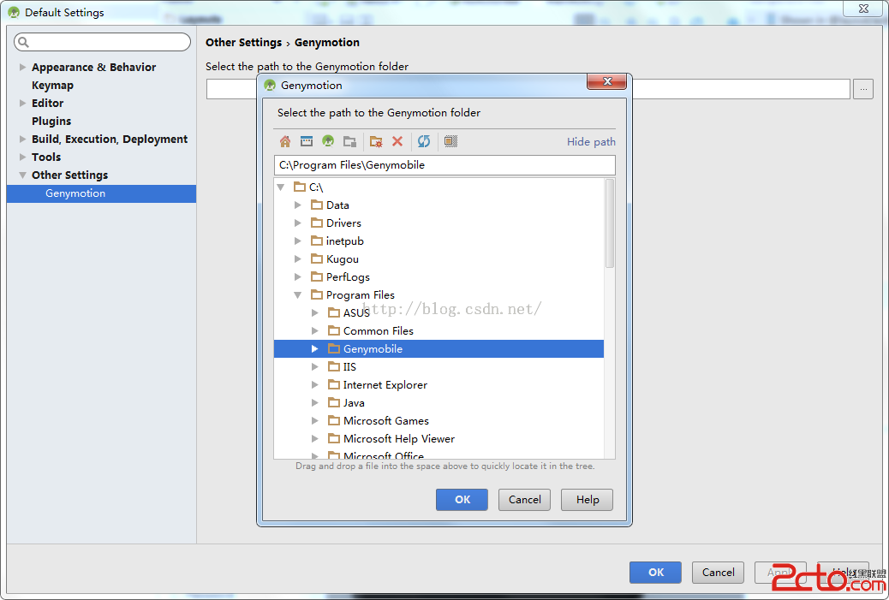Click the folder path text field

coord(444,165)
